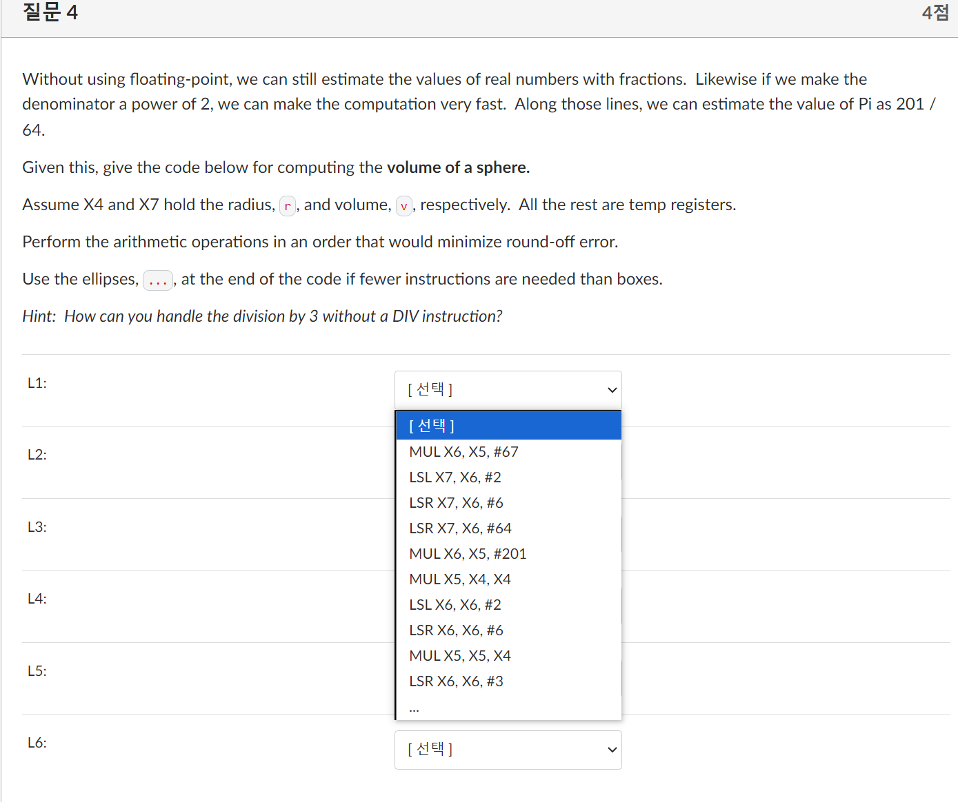Screen dimensions: 958x802
Task: Click the 'L6:' row label
Action: click(37, 743)
